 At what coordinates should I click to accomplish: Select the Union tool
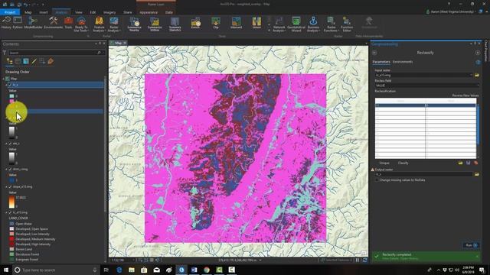coord(256,23)
